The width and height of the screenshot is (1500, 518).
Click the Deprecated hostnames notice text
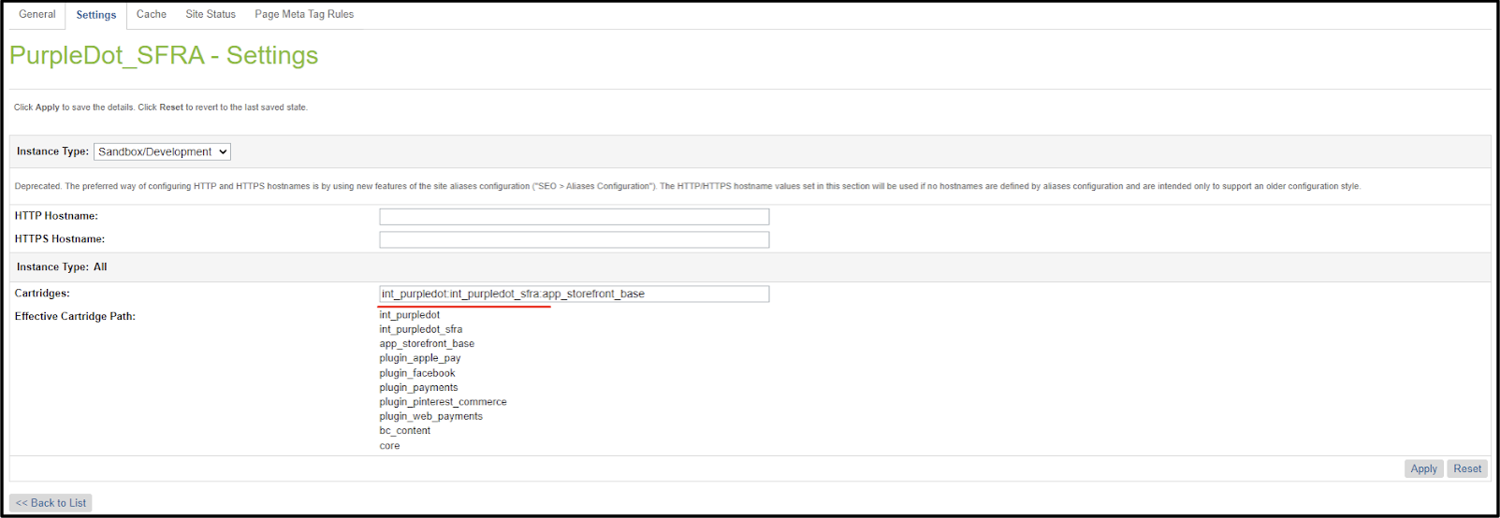688,186
